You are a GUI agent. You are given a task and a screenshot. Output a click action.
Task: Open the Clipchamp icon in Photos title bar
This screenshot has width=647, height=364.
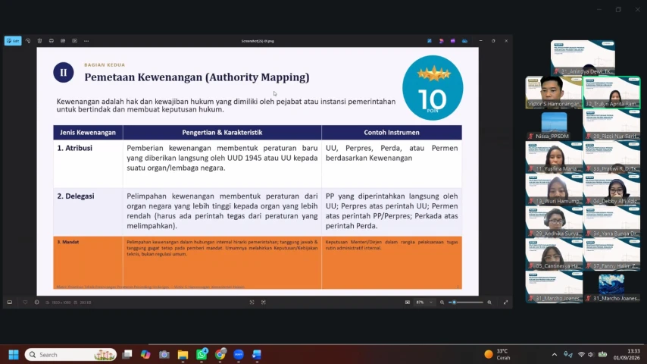coord(452,41)
